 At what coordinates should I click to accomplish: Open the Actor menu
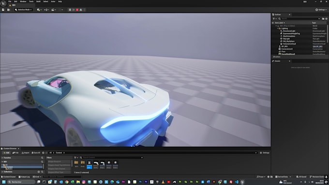53,1
